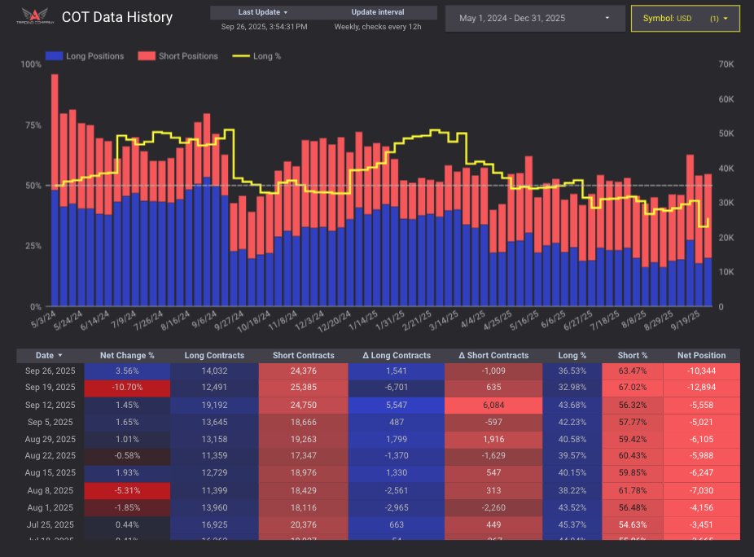
Task: Sort by Short Contracts column
Action: pos(303,356)
